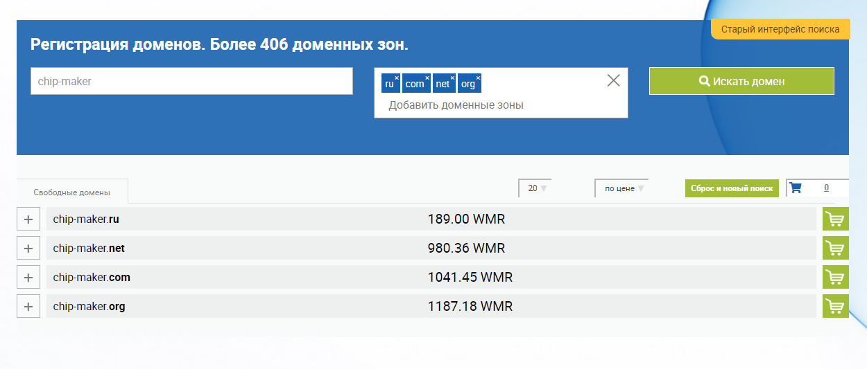
Task: Remove the com zone tag
Action: [427, 77]
